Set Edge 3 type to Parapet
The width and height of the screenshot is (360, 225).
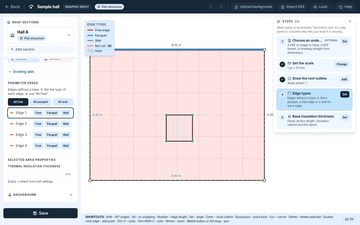click(52, 135)
